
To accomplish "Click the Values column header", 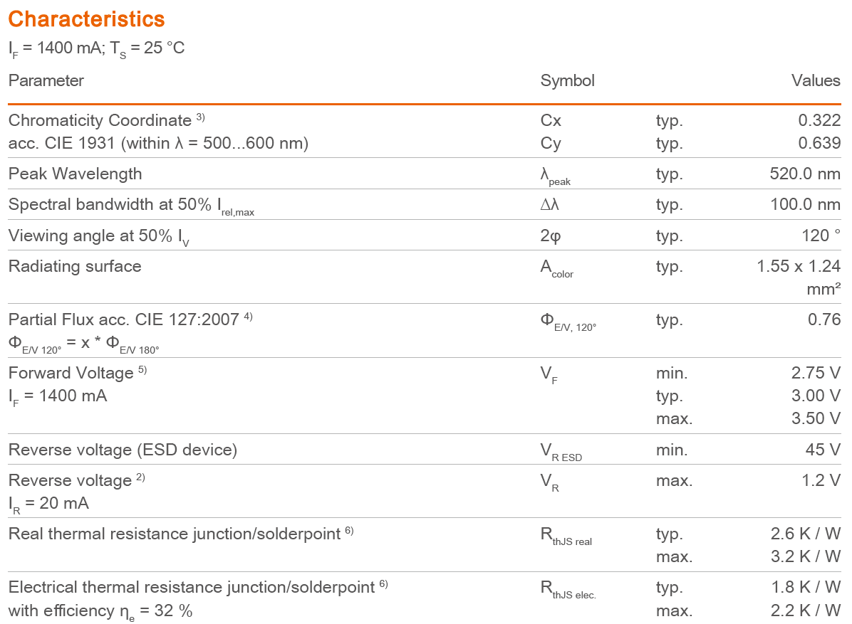I will click(816, 81).
